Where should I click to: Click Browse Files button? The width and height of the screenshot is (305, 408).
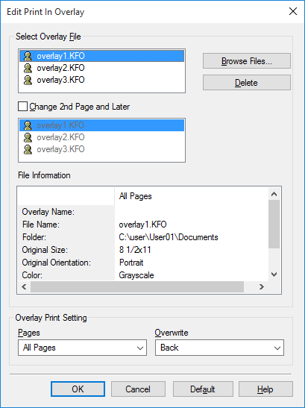click(x=246, y=61)
